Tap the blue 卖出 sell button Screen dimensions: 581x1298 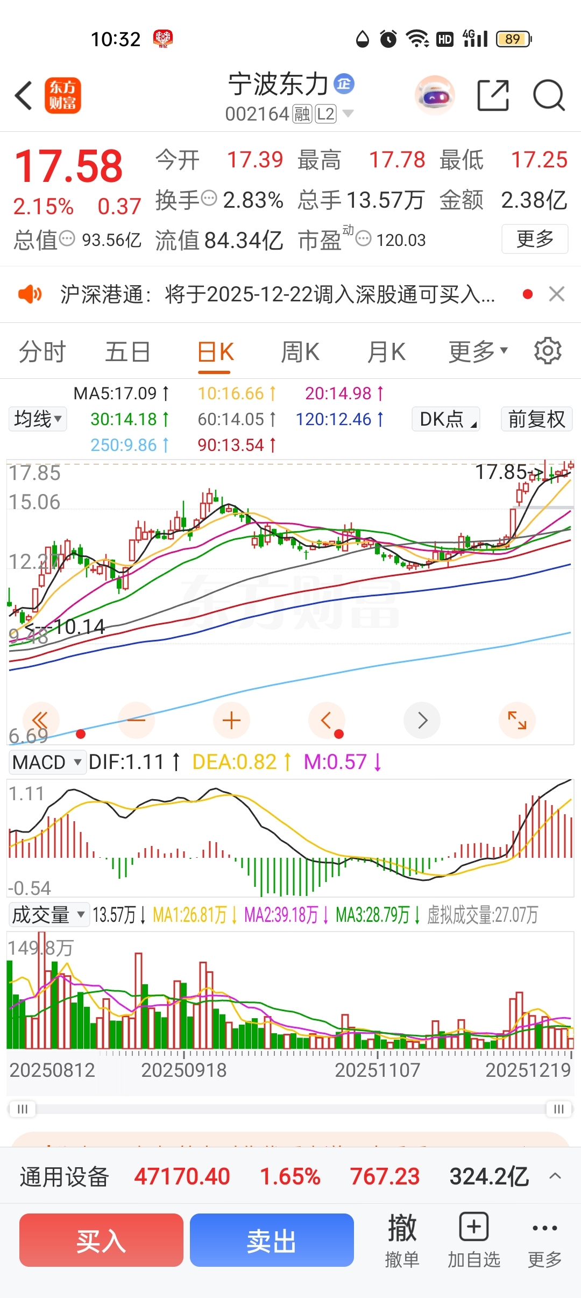pos(272,1240)
